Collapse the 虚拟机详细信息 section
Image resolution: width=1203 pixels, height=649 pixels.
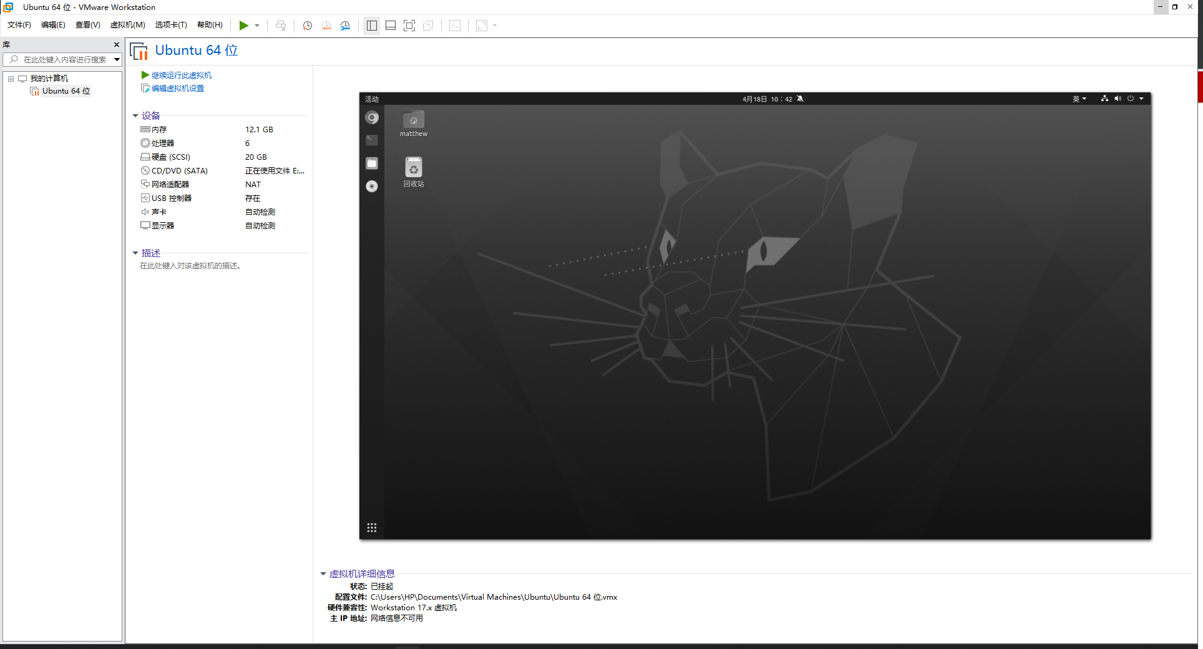click(x=323, y=574)
